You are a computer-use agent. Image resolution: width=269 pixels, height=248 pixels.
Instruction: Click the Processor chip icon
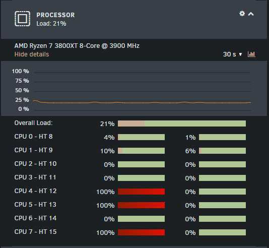pos(23,19)
